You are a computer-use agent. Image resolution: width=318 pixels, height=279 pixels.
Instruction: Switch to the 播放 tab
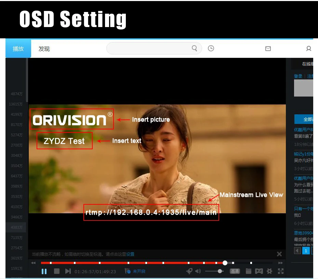tap(18, 49)
